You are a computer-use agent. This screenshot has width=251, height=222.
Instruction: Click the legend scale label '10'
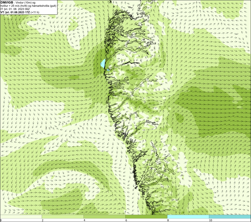pos(211,220)
